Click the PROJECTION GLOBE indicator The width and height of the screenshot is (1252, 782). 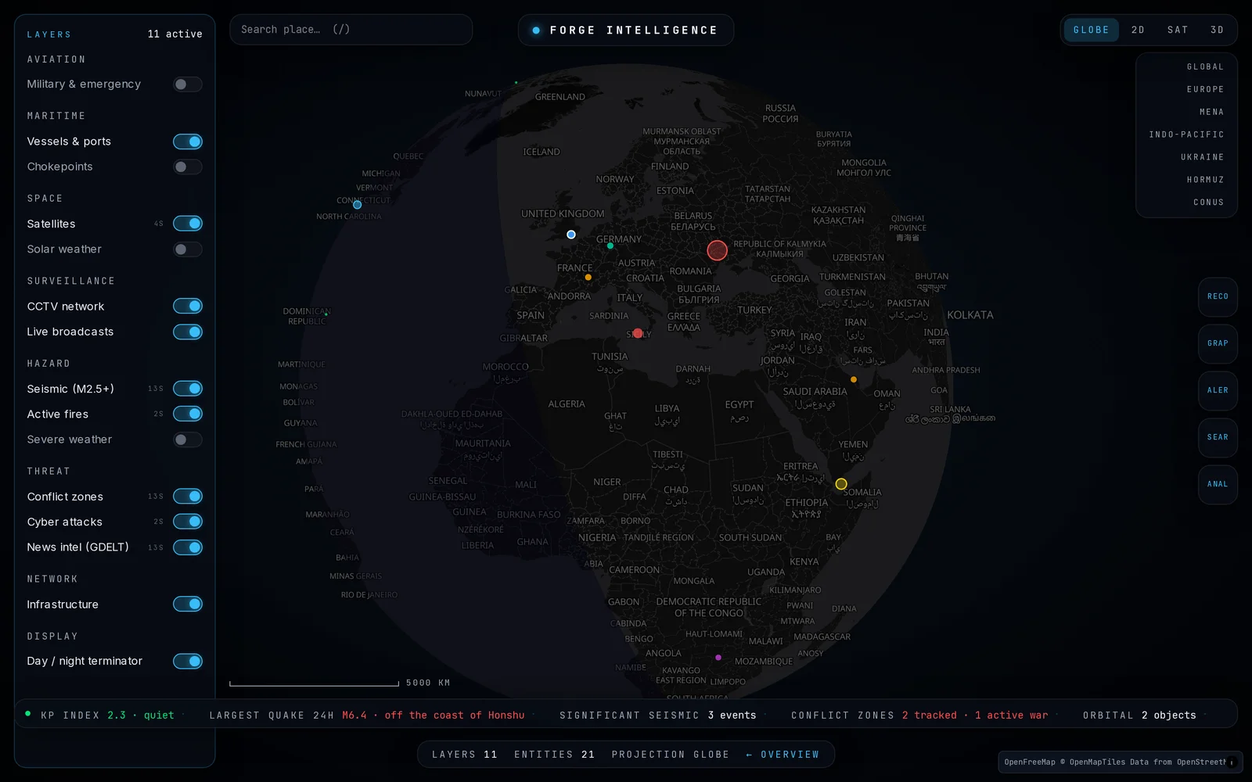click(x=671, y=755)
